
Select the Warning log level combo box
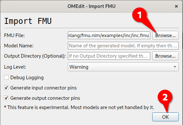click(123, 67)
